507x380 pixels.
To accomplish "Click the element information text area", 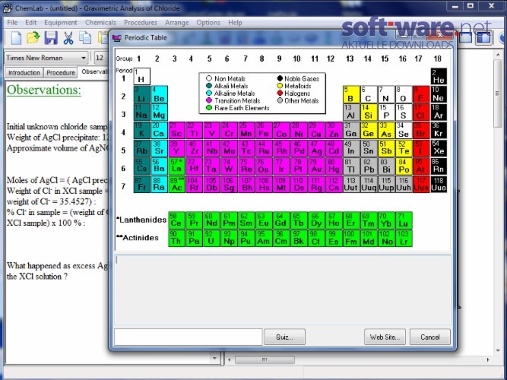I will click(x=283, y=290).
